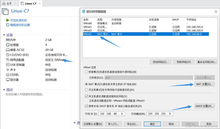Viewport: 220px width, 129px height.
Task: Click subnet address 192.168.245.0
Action: (x=195, y=27)
